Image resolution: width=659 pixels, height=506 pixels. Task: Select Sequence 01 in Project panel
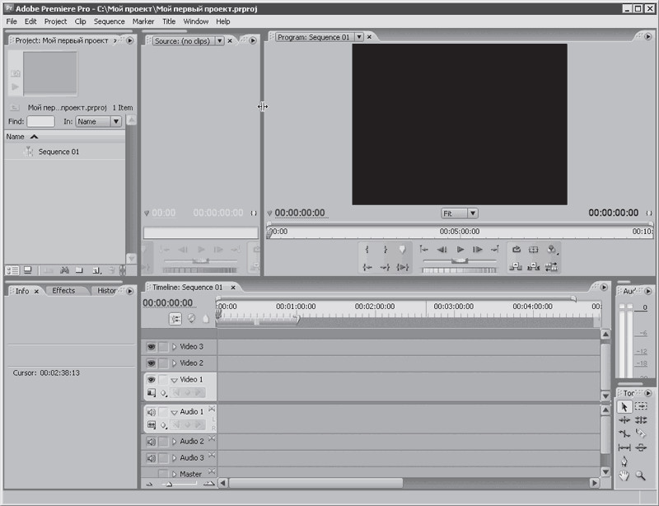(x=58, y=152)
